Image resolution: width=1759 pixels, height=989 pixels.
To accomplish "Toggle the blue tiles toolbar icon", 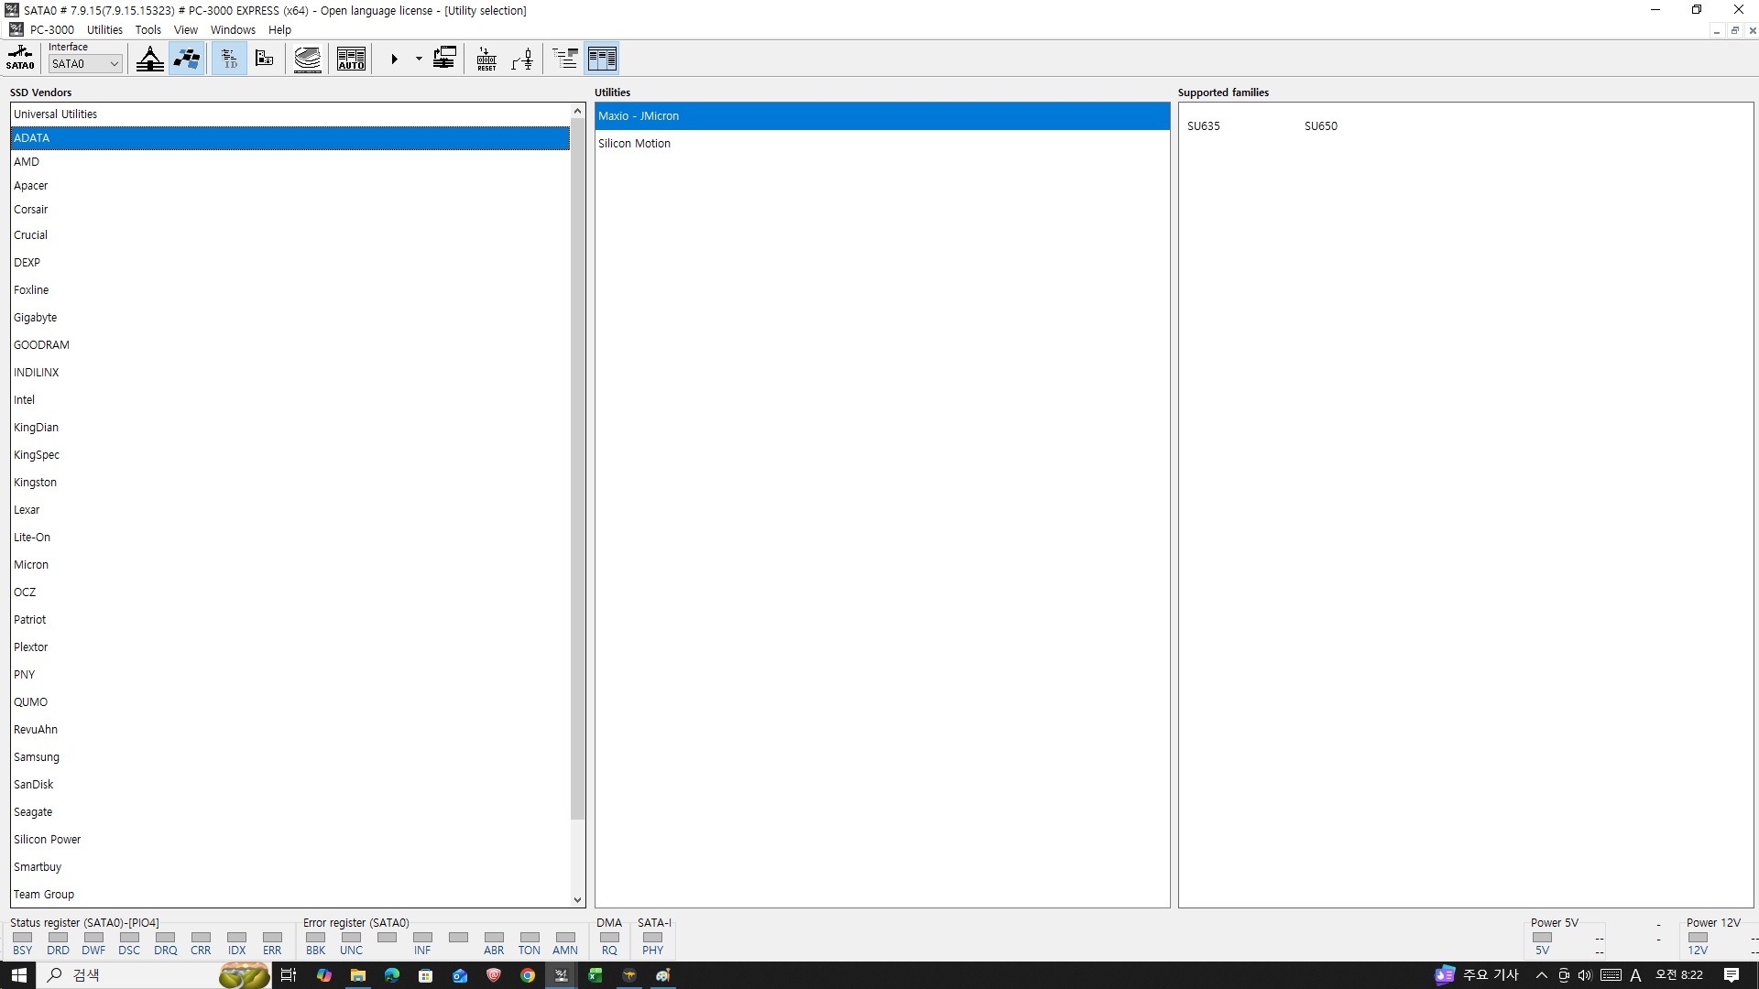I will [187, 59].
